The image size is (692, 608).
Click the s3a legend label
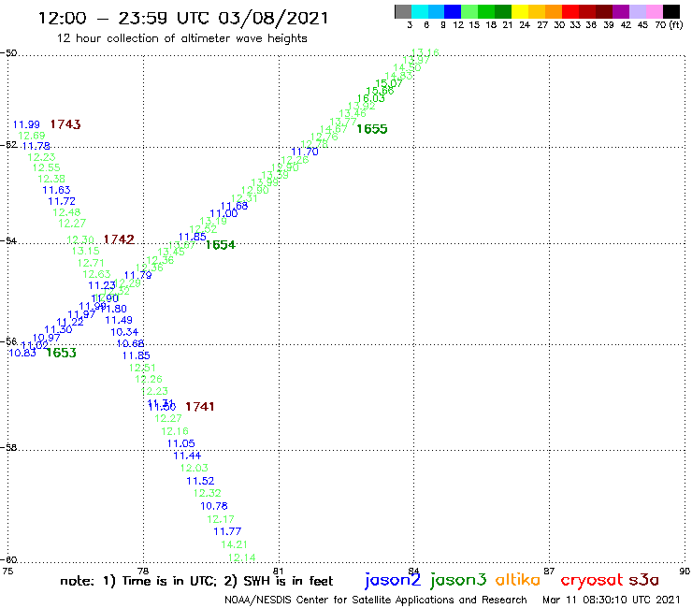(x=643, y=580)
